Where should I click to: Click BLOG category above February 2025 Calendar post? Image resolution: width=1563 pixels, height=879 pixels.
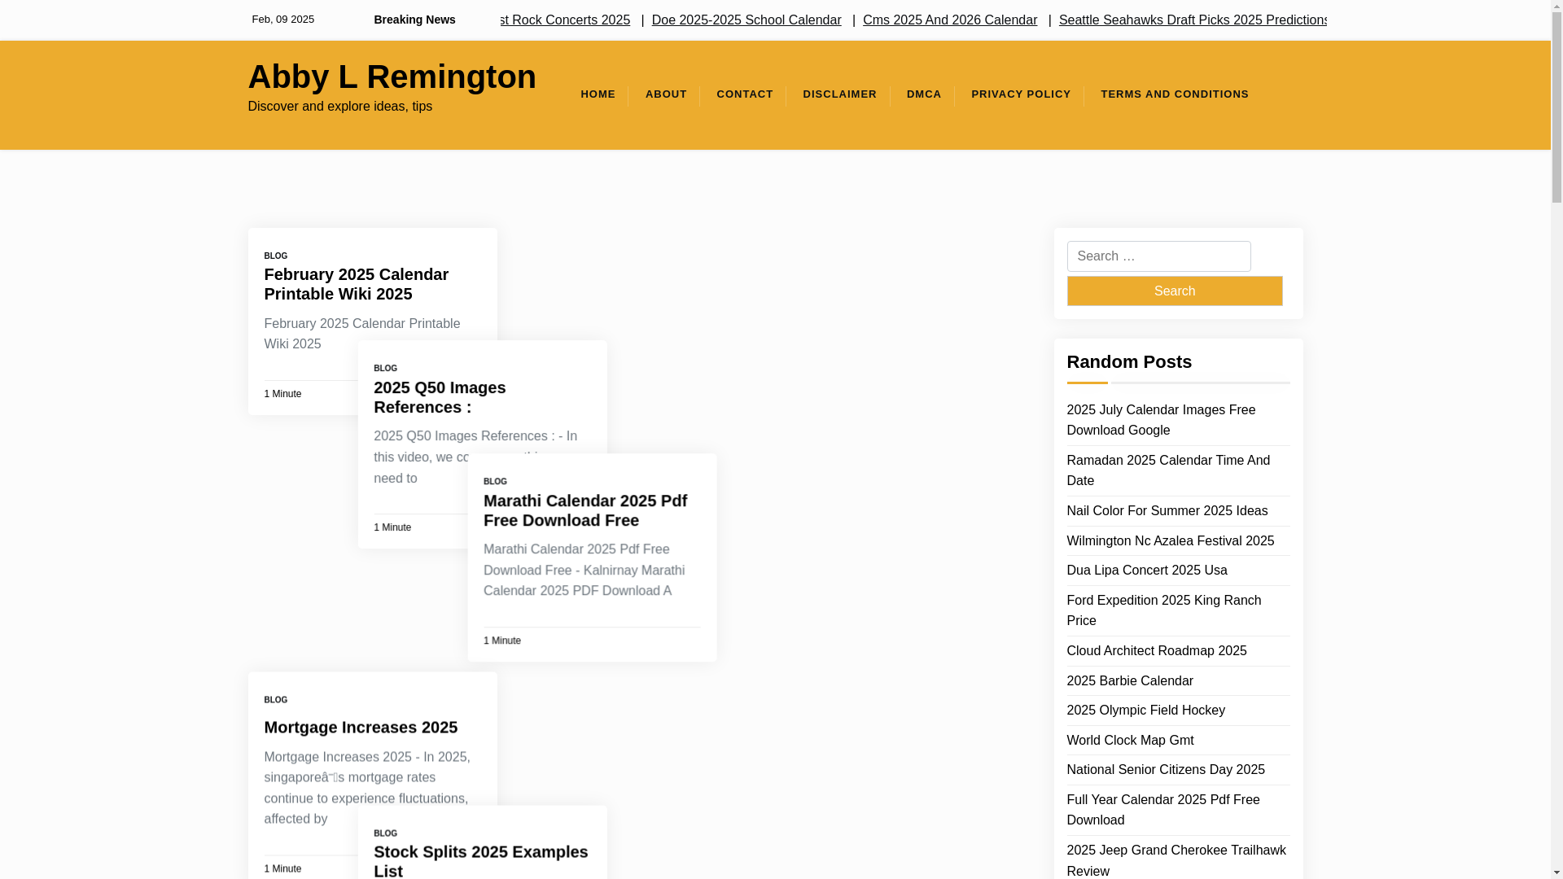275,256
